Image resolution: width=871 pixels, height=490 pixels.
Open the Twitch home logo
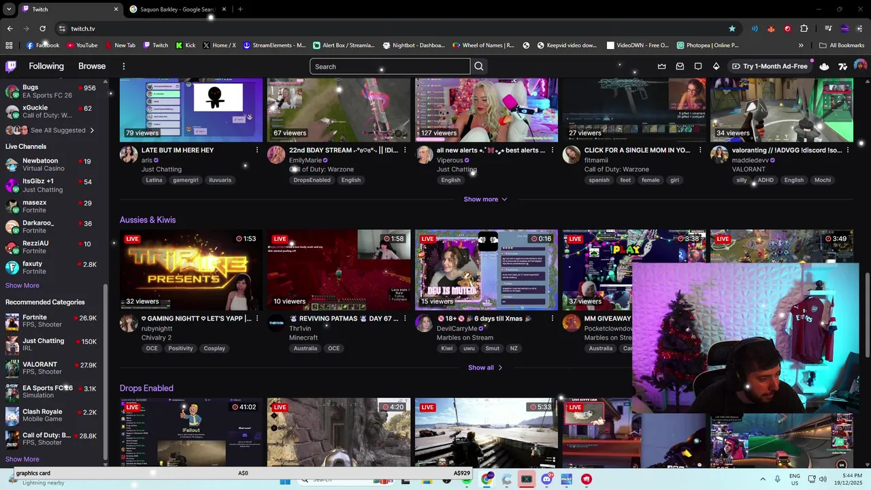pyautogui.click(x=11, y=66)
